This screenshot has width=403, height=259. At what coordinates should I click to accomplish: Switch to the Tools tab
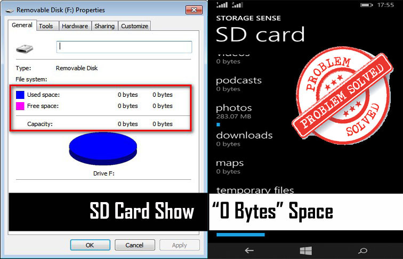46,26
